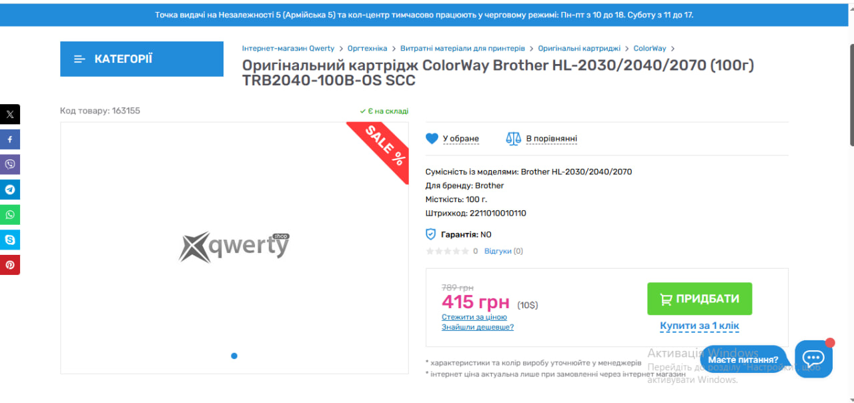
Task: Share the product on X (Twitter)
Action: click(x=10, y=114)
